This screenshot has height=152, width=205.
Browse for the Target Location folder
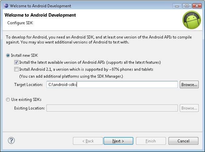[189, 85]
